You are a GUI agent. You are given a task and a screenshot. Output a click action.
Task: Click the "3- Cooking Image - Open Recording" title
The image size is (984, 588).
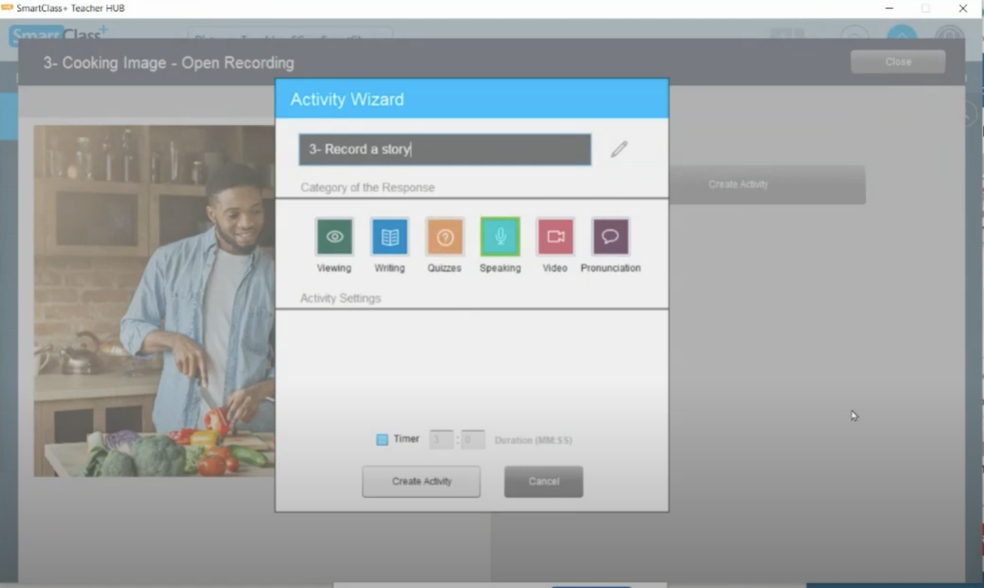[x=168, y=62]
